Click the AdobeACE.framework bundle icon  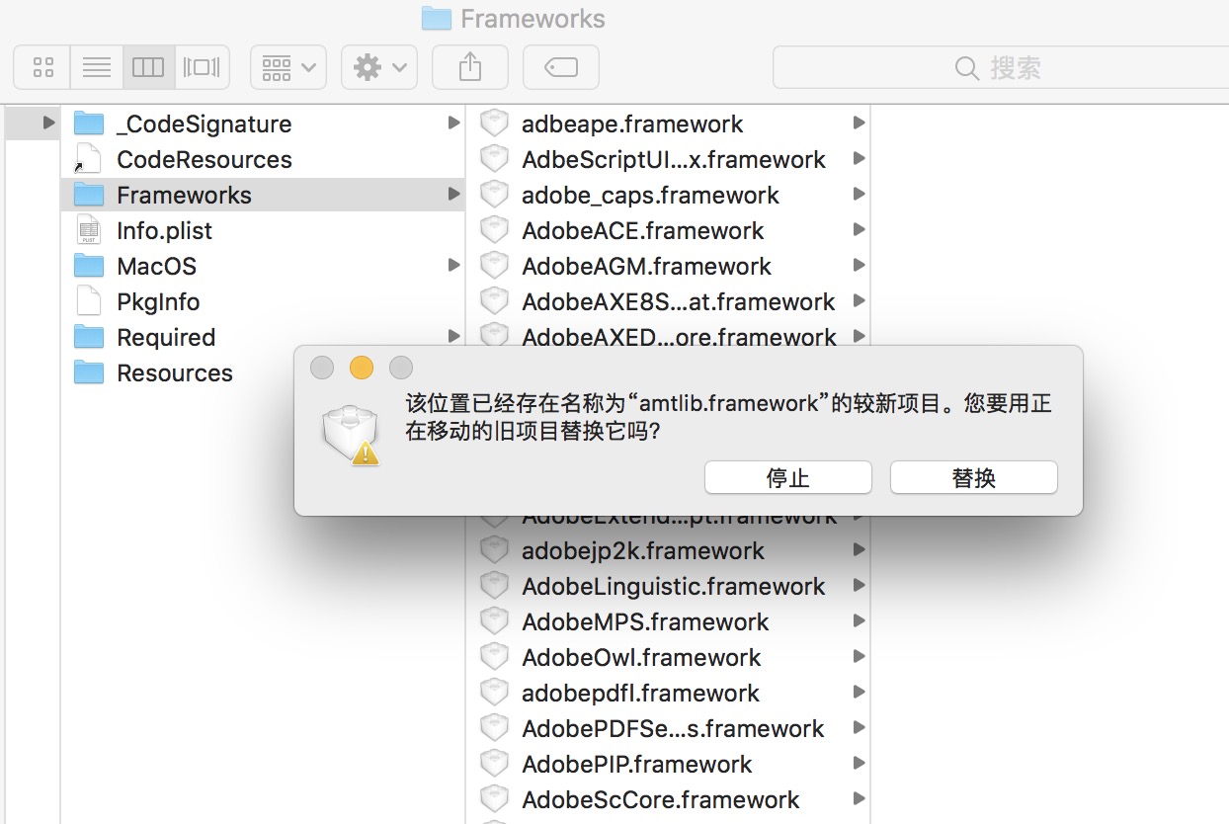[494, 230]
